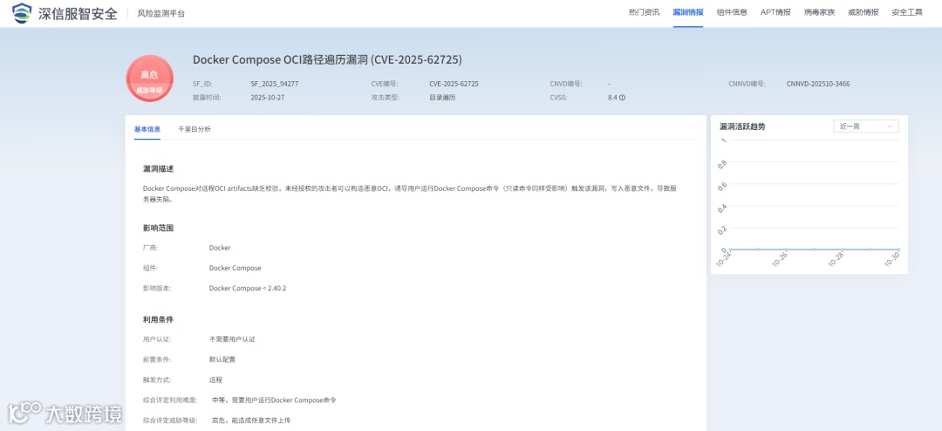Click the vulnerability title CVE-2025-62725 heading
Viewport: 942px width, 431px height.
click(327, 59)
